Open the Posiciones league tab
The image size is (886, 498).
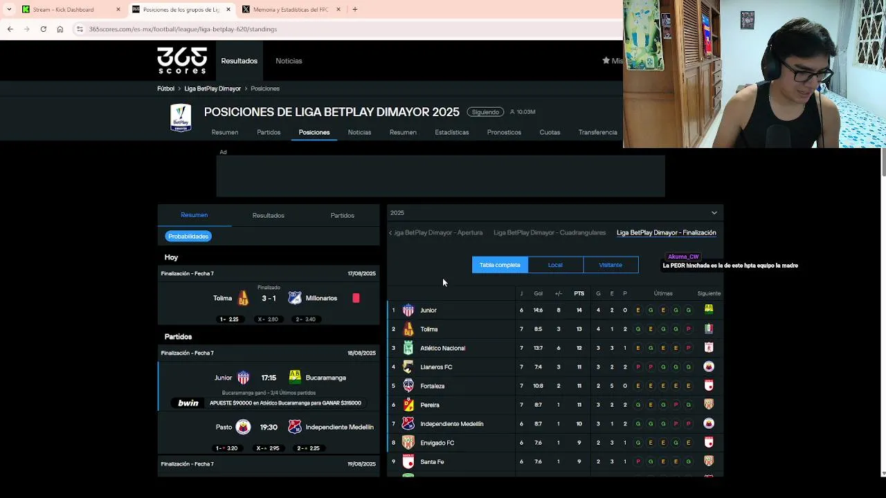[x=314, y=132]
